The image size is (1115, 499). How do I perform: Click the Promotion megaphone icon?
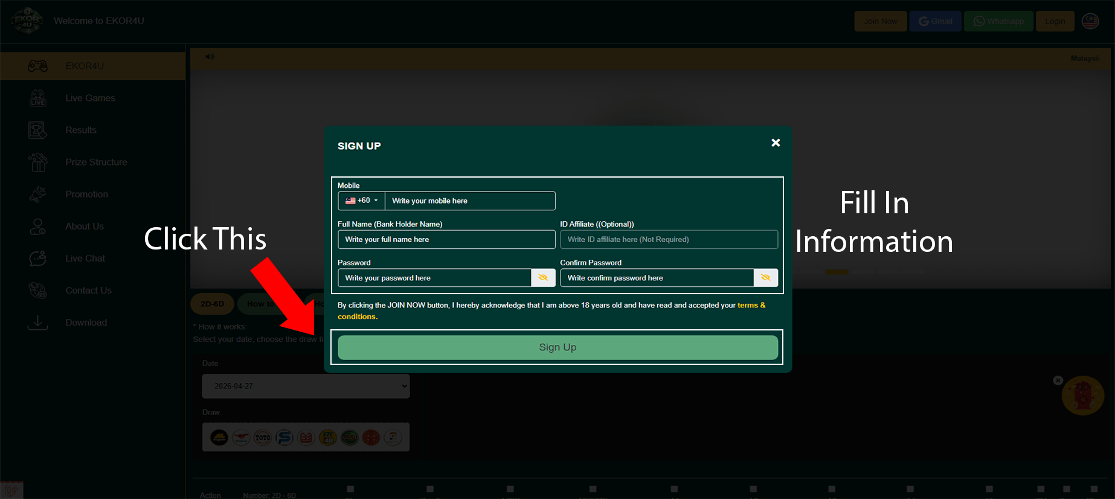(x=37, y=194)
